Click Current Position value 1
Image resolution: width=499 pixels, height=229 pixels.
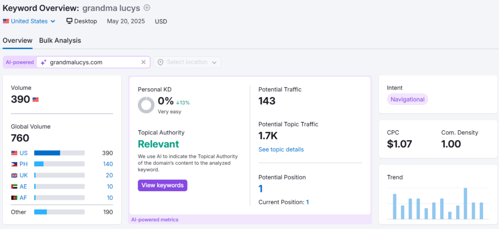[x=307, y=202]
